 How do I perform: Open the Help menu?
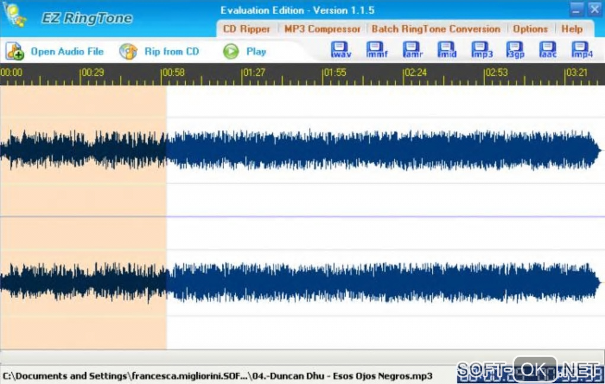coord(572,29)
